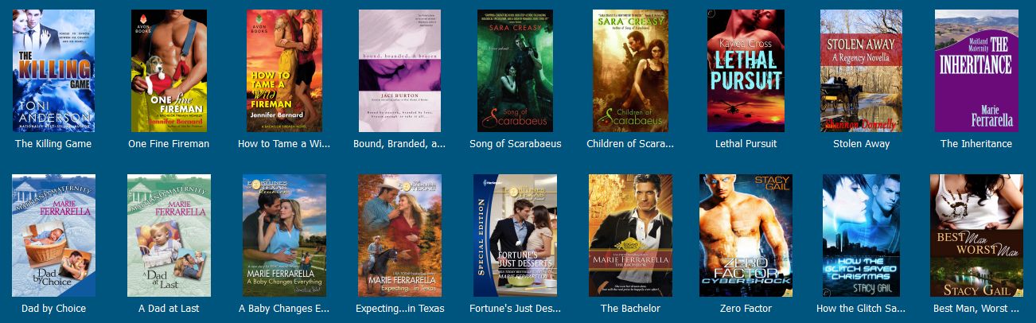Viewport: 1036px width, 323px height.
Task: Open The Inheritance purple cover
Action: [x=976, y=71]
